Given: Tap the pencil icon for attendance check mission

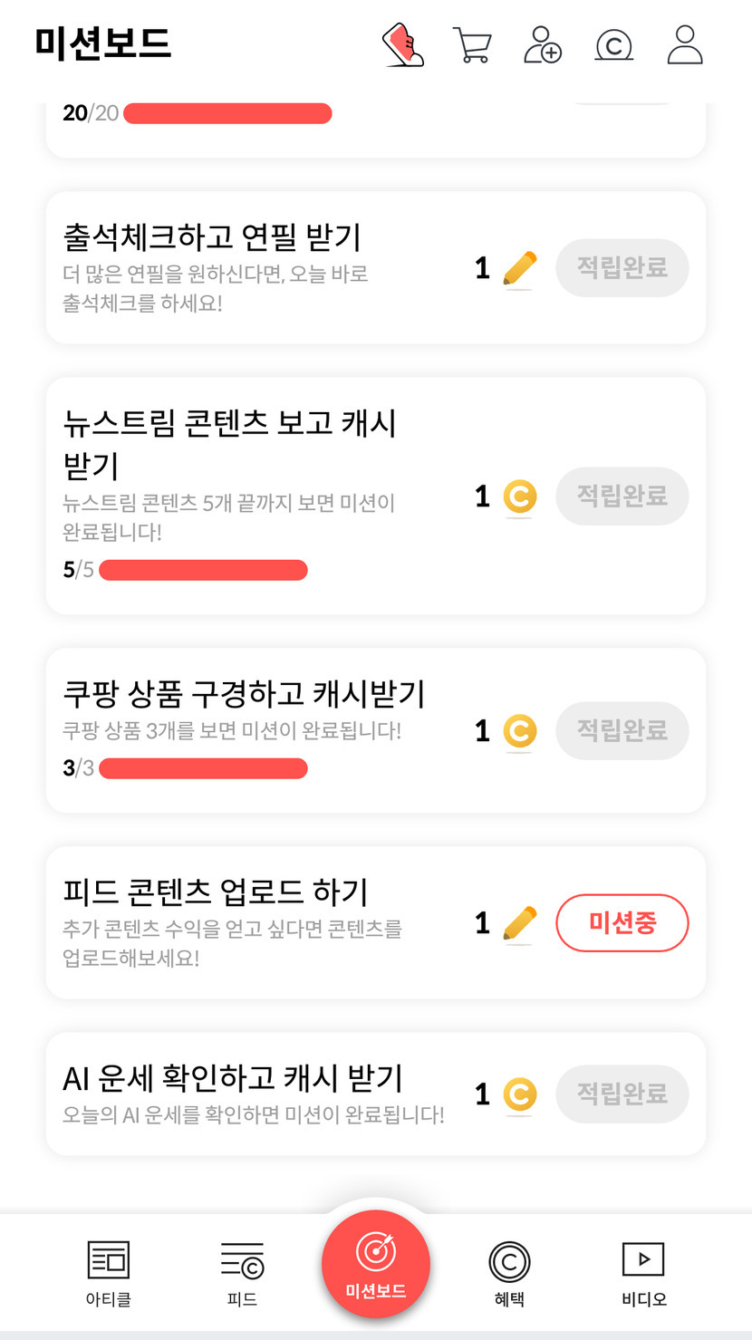Looking at the screenshot, I should 519,269.
